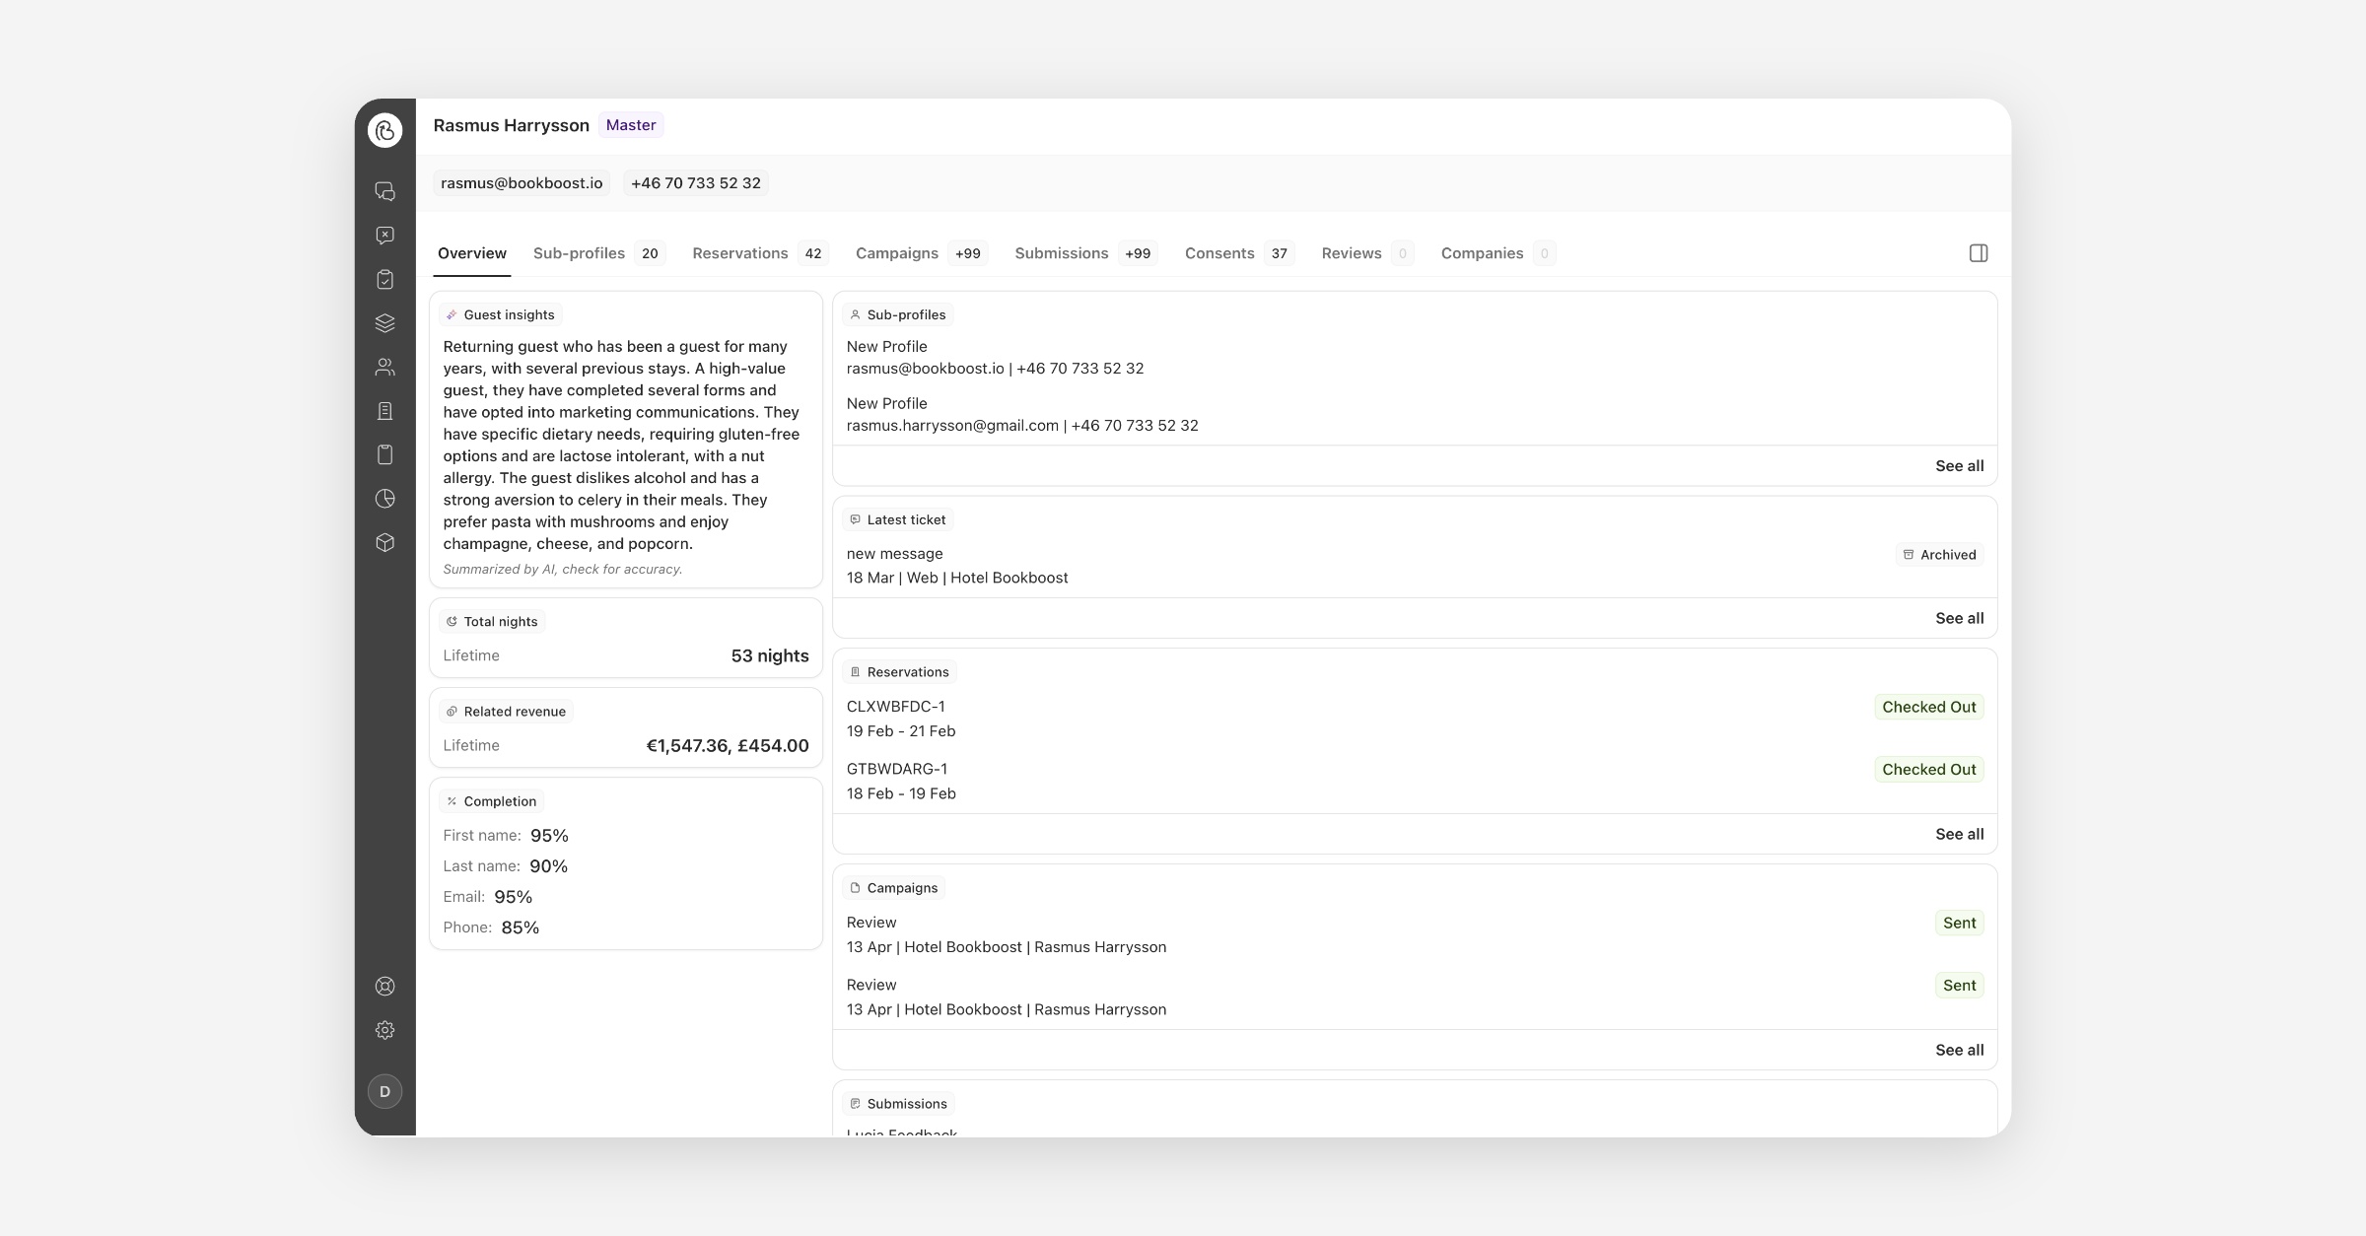Click the Guest insights card header
The image size is (2366, 1236).
tap(501, 314)
